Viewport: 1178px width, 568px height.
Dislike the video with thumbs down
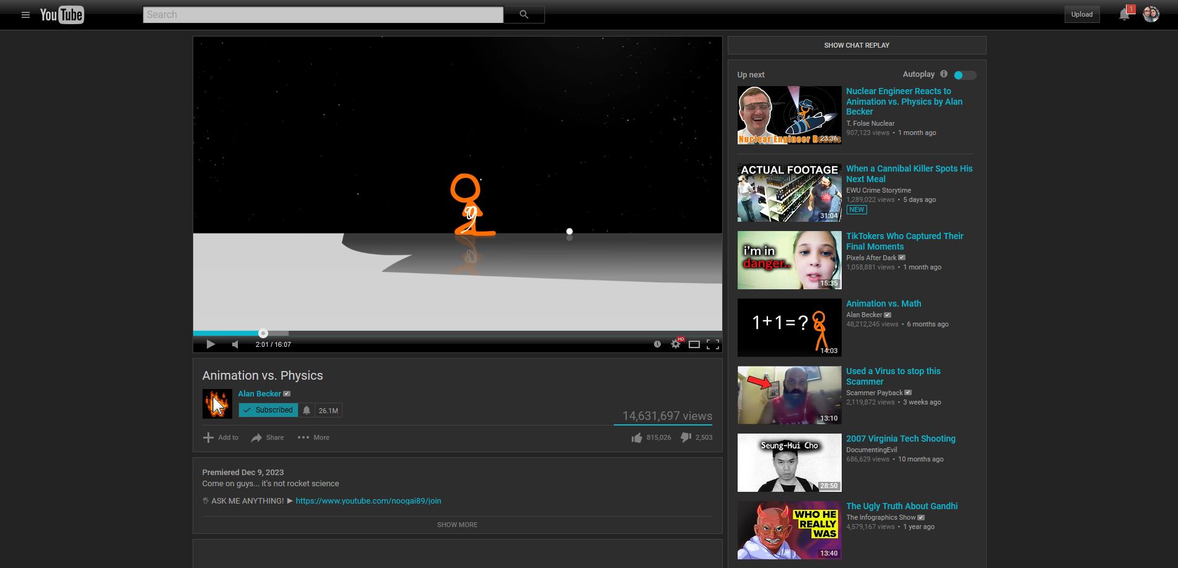point(686,437)
